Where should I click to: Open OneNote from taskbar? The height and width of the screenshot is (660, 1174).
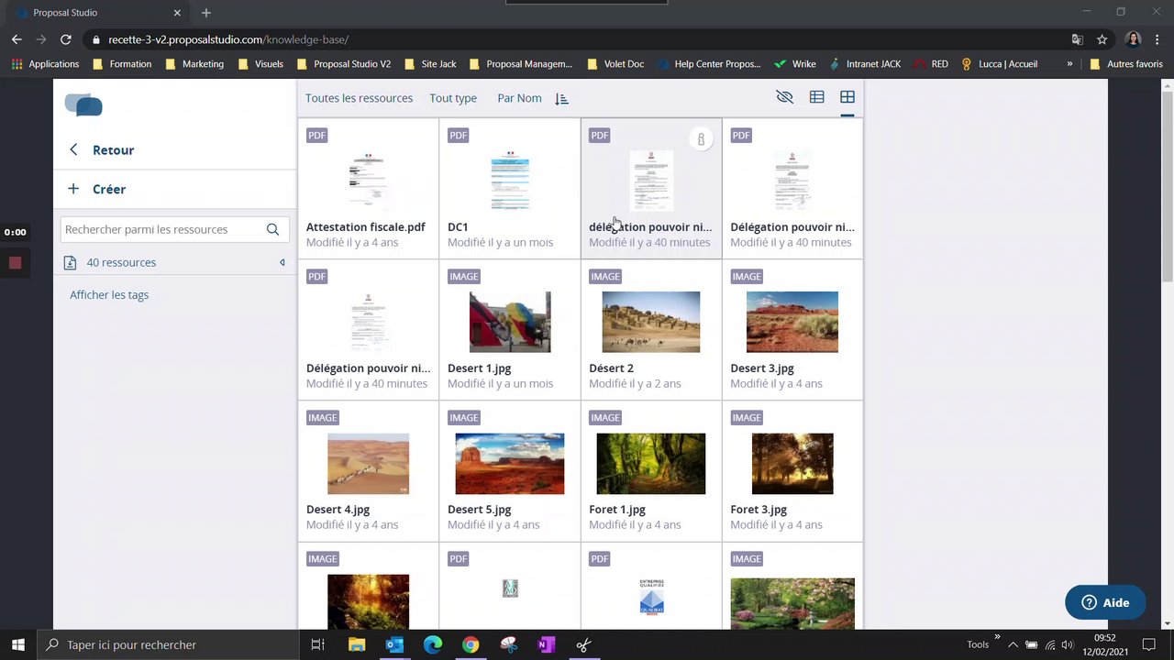coord(546,644)
